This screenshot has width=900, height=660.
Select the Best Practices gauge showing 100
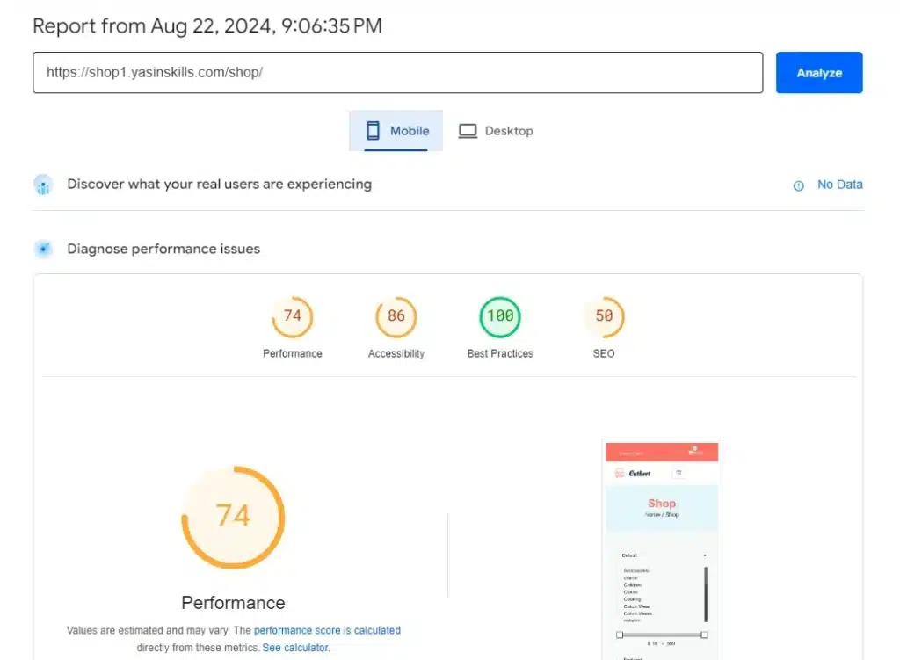(499, 316)
